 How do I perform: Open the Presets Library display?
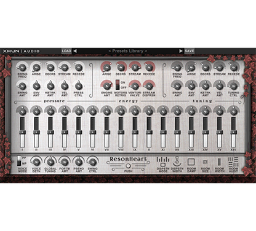pyautogui.click(x=128, y=51)
